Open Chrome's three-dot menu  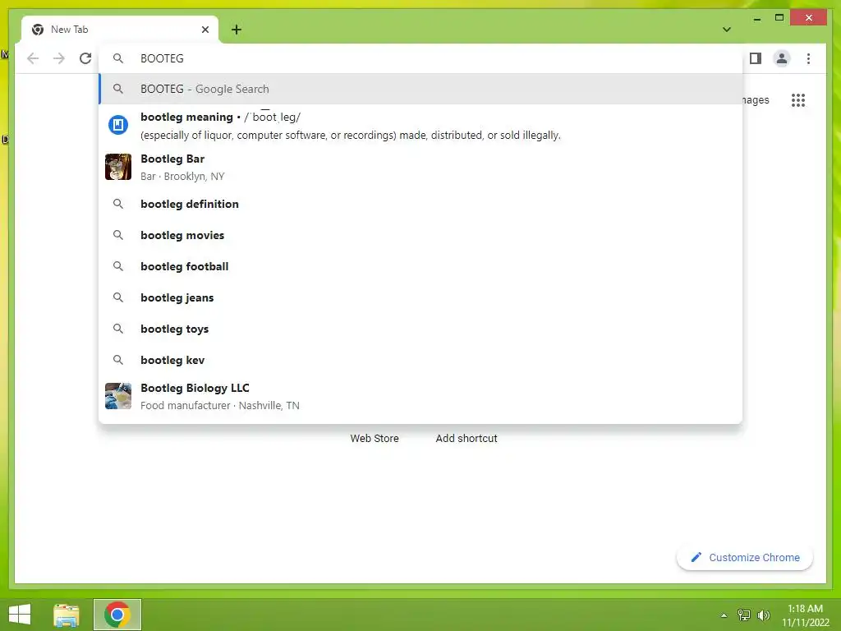808,58
